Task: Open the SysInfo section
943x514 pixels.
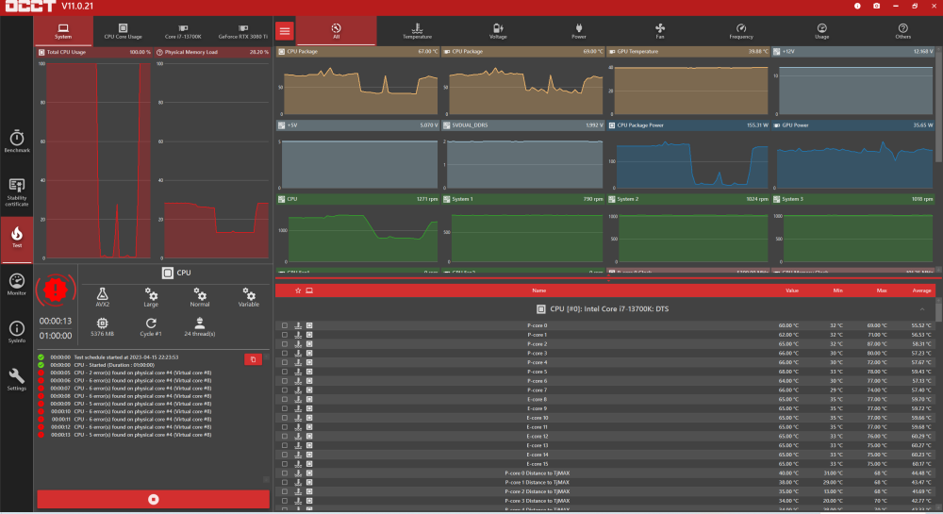Action: [x=17, y=332]
